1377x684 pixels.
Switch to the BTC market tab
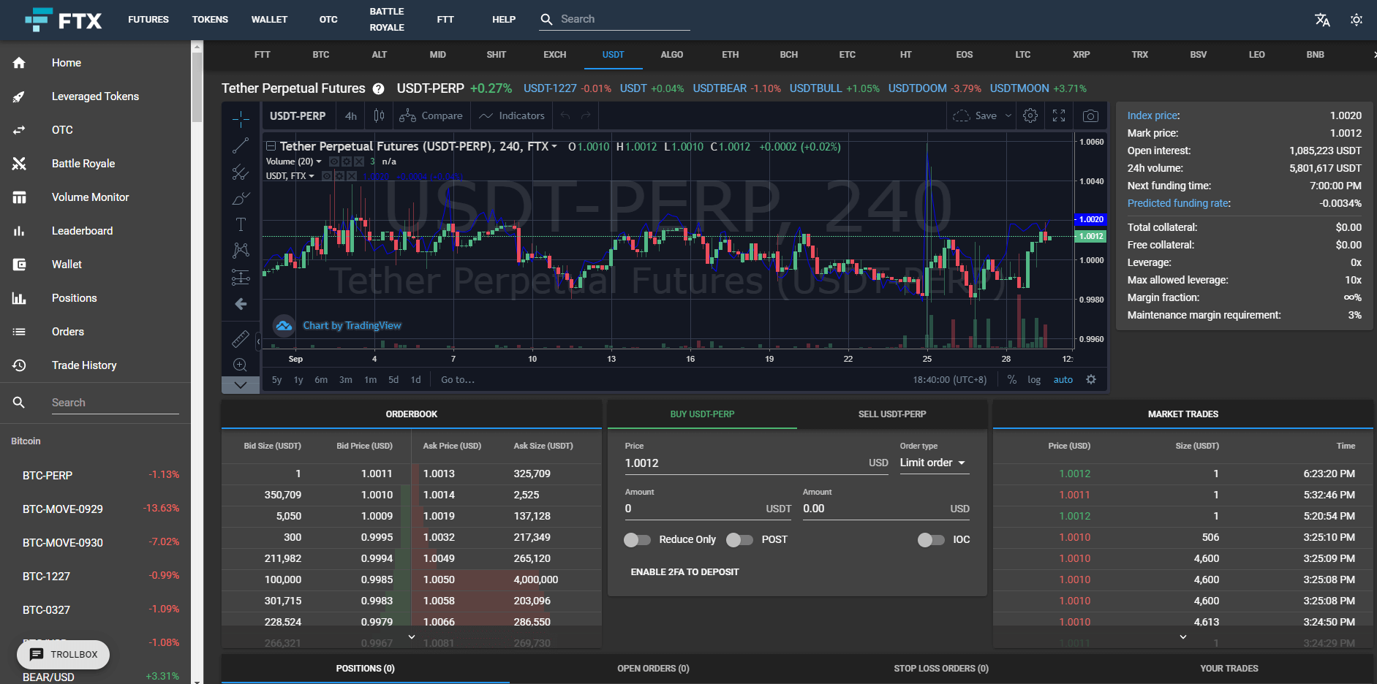point(321,55)
